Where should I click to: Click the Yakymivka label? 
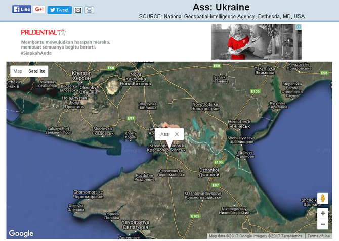(x=265, y=70)
